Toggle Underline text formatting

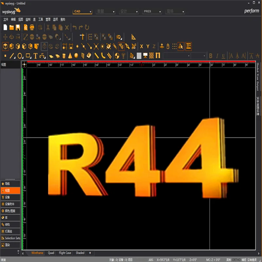tap(223, 56)
